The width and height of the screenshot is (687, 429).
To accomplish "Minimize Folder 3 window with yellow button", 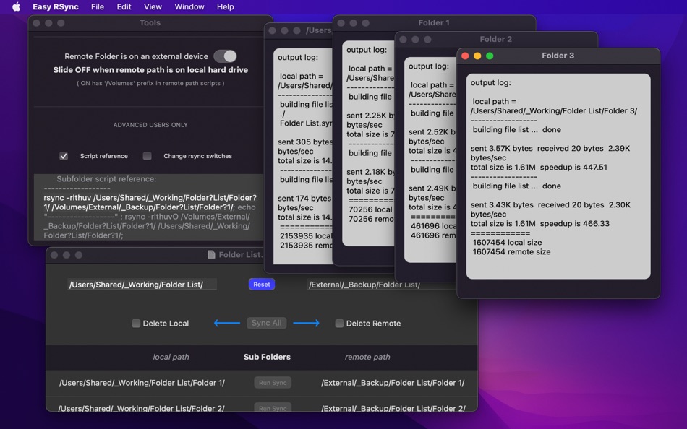I will point(477,56).
